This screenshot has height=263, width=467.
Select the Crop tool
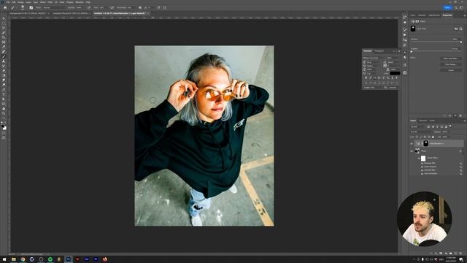tap(4, 37)
